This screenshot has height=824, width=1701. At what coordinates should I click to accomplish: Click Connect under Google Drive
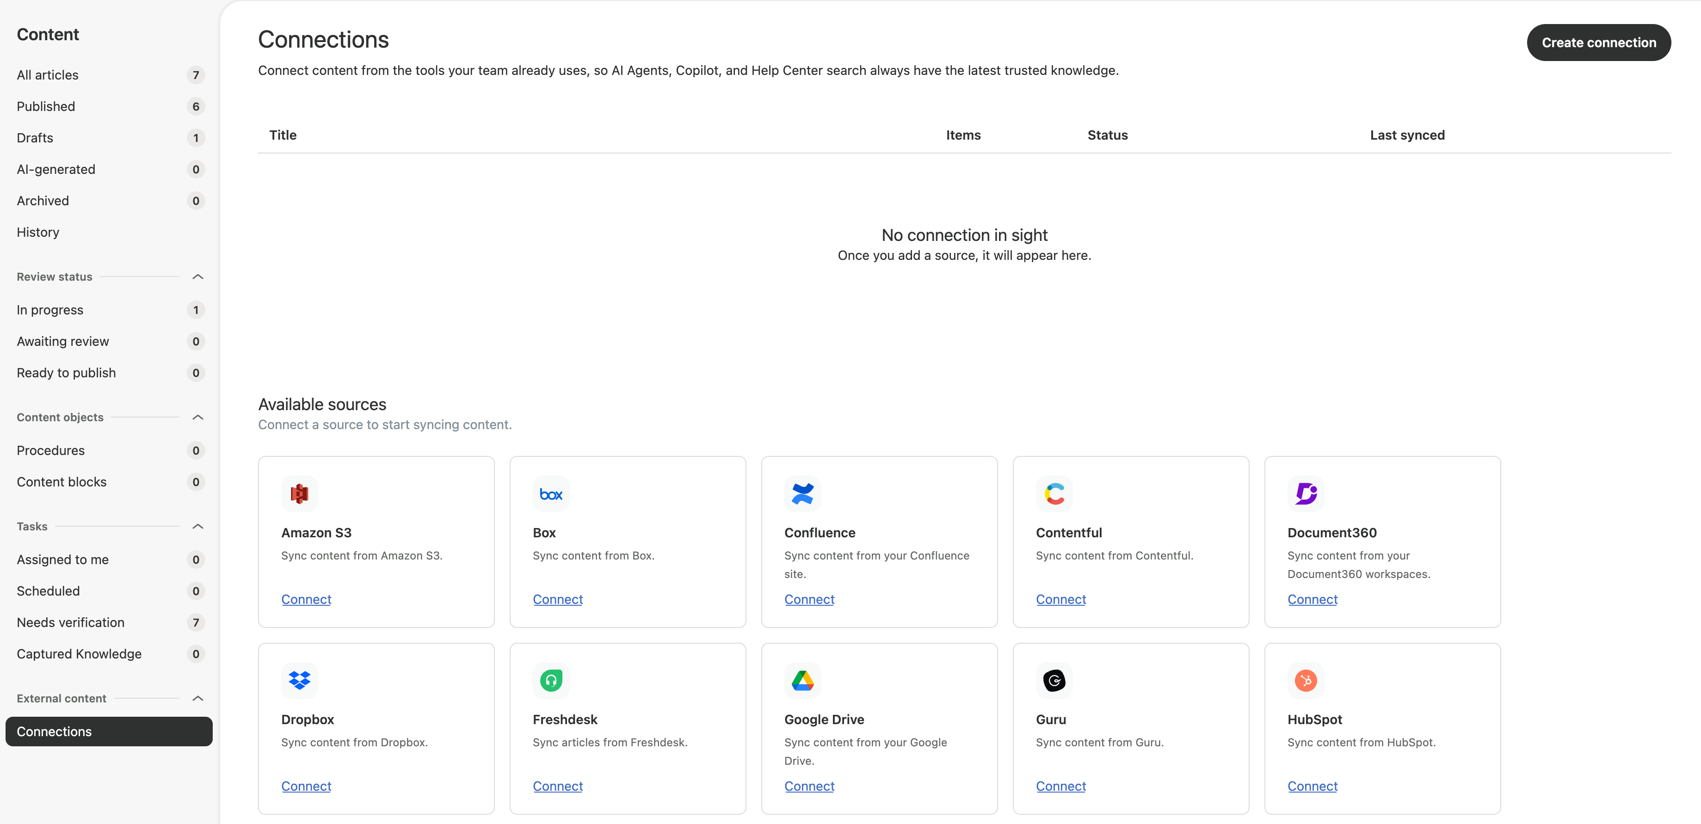click(809, 787)
